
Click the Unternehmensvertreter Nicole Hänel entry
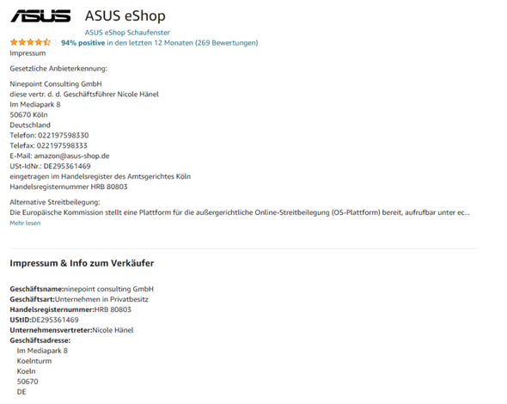tap(71, 330)
